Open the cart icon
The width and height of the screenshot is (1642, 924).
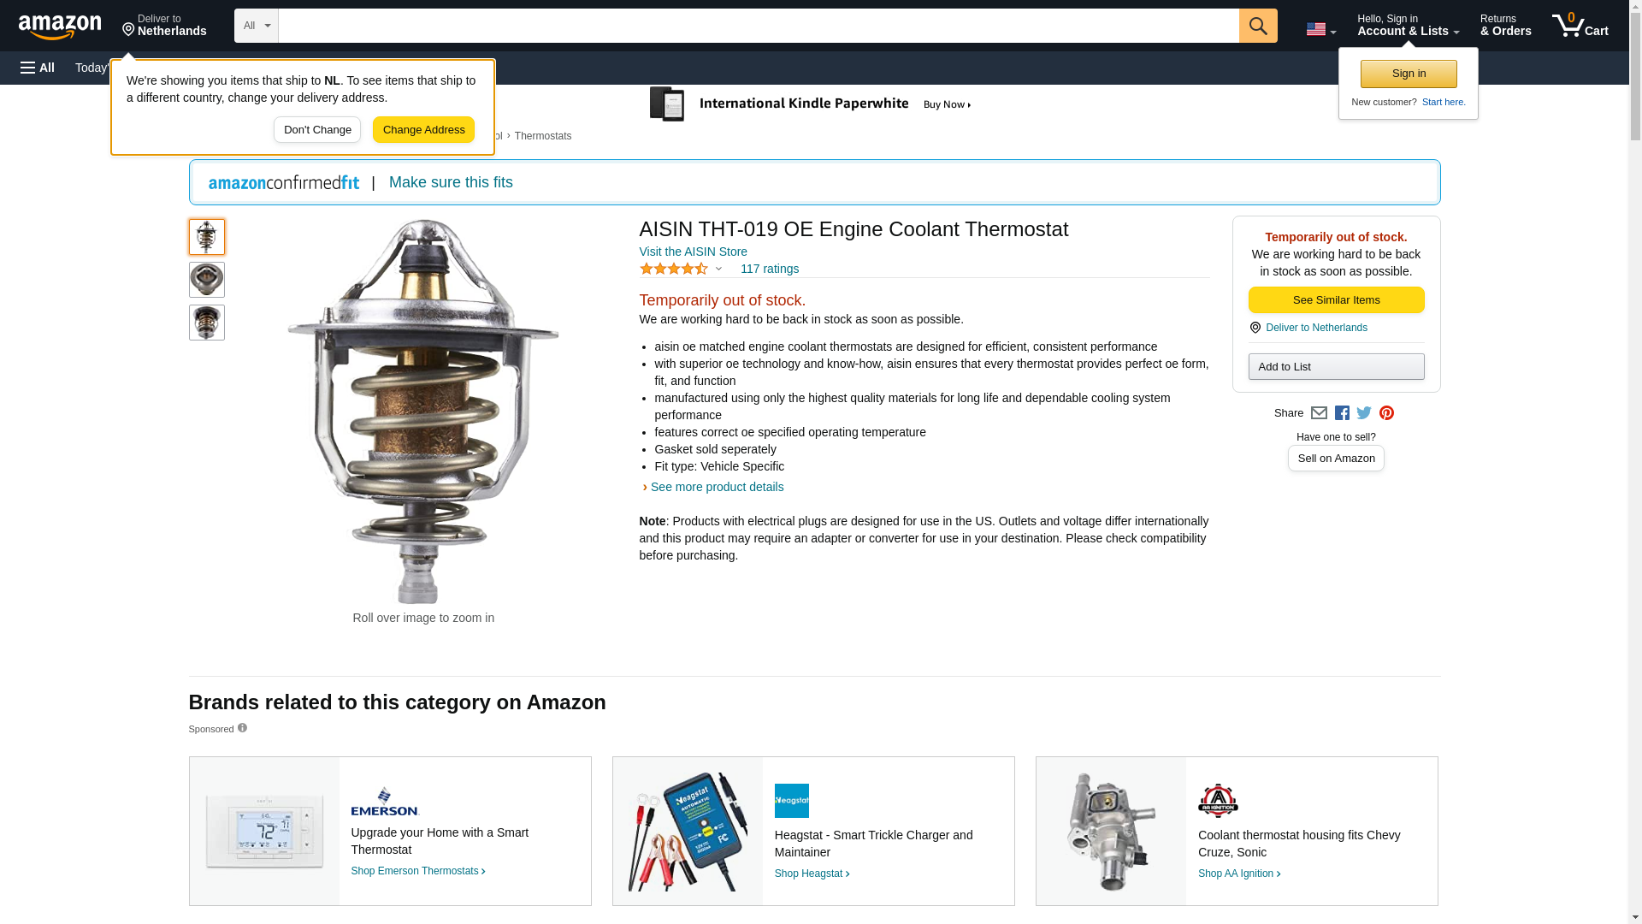pos(1580,25)
